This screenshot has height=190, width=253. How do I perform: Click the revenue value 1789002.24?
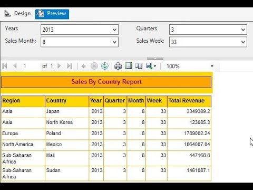click(x=197, y=134)
